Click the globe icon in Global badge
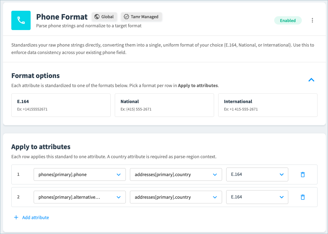The image size is (328, 234). pos(97,17)
